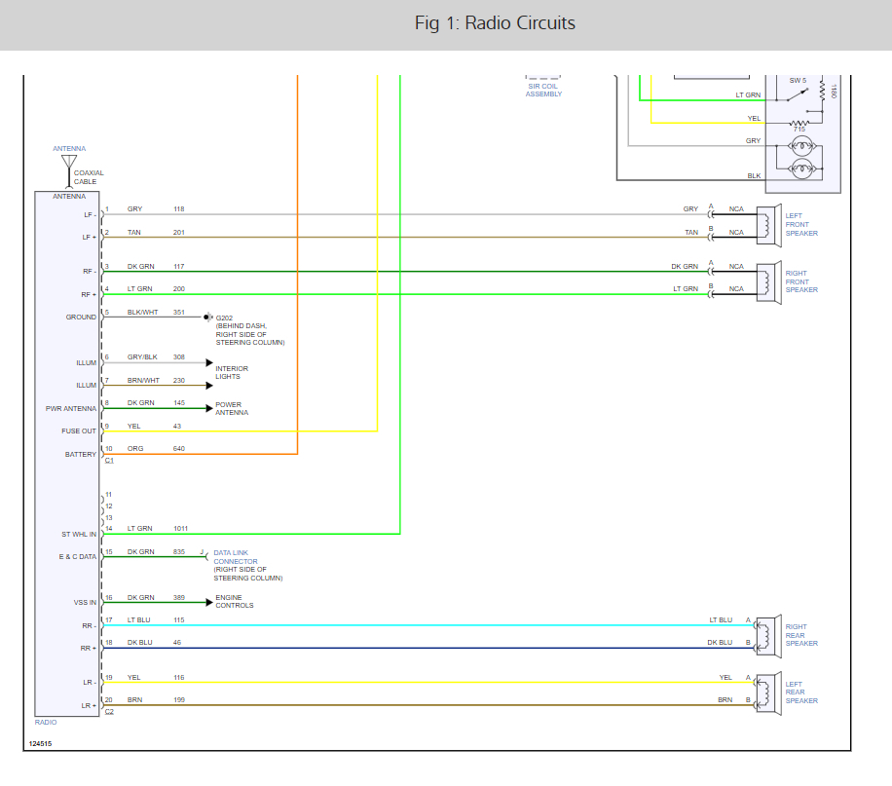Click the yellow FUSE OUT wire label
Screen dimensions: 892x786
(132, 426)
